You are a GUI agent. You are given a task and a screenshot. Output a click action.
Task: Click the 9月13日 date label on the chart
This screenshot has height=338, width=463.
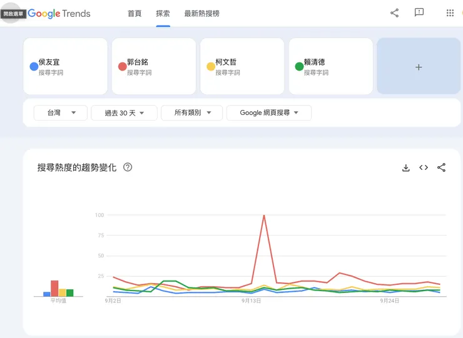(251, 301)
